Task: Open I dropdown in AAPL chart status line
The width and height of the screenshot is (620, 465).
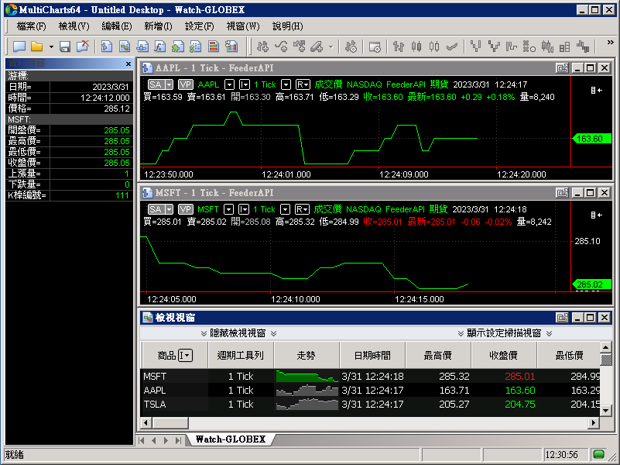Action: click(245, 84)
